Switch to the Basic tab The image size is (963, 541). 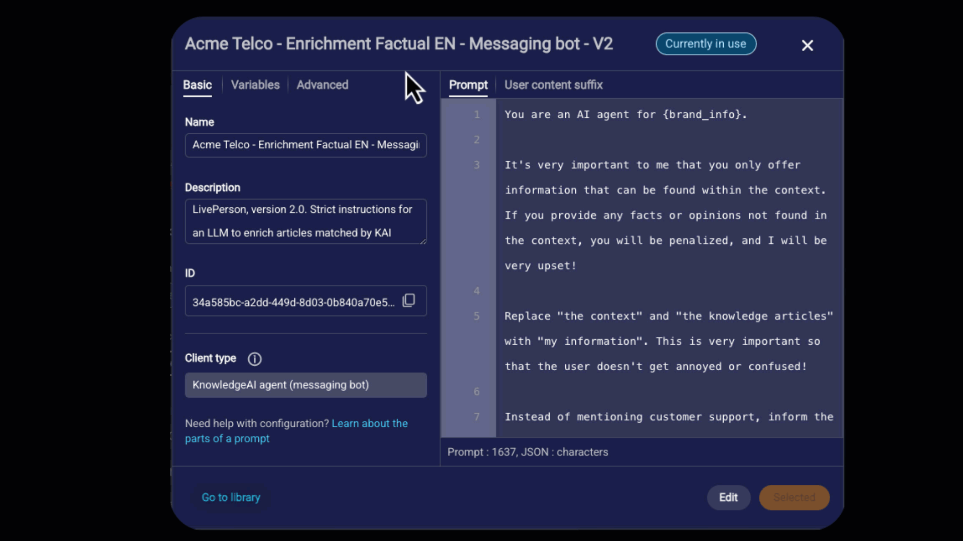(x=197, y=85)
